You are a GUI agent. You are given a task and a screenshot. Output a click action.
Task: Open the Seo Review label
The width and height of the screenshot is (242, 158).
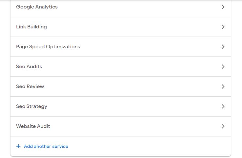pyautogui.click(x=30, y=87)
